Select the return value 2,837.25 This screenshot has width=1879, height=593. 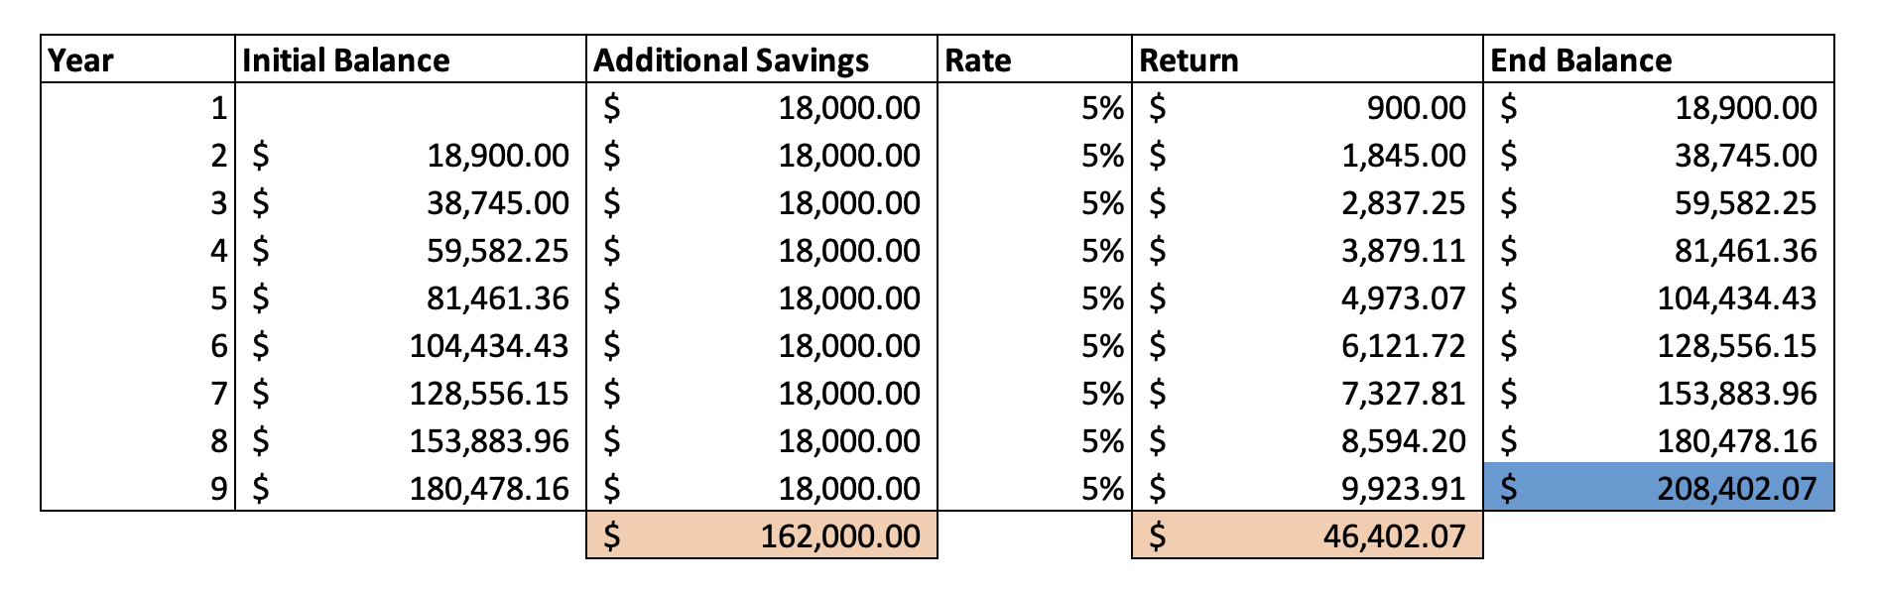point(1308,202)
